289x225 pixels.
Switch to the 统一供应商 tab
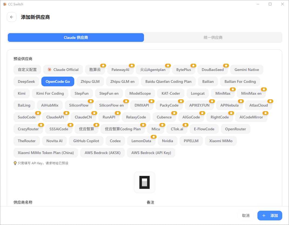coord(213,37)
